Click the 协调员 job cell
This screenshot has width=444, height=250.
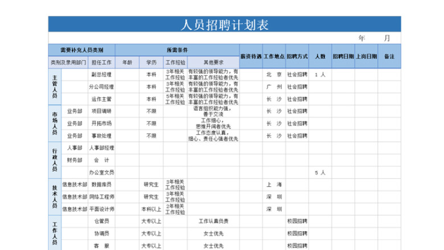pyautogui.click(x=101, y=234)
